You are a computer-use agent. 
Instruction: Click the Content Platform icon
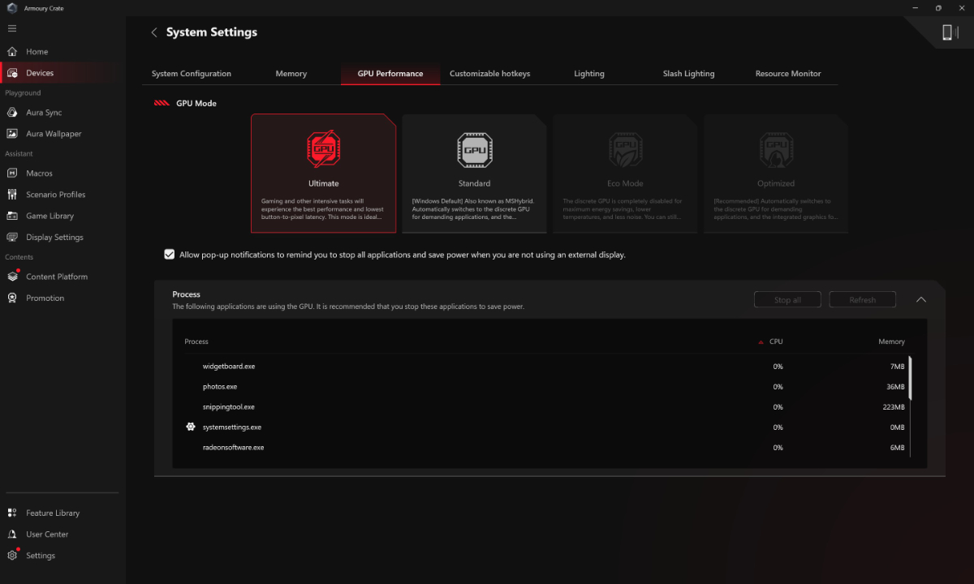pos(12,277)
